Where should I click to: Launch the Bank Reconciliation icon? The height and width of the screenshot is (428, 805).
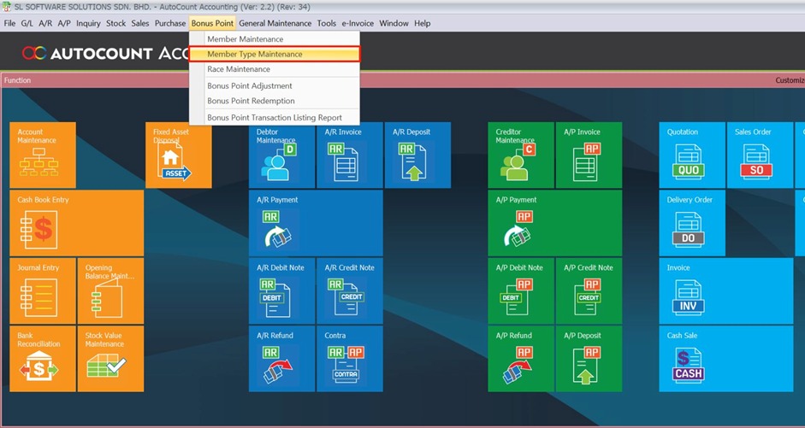click(42, 359)
